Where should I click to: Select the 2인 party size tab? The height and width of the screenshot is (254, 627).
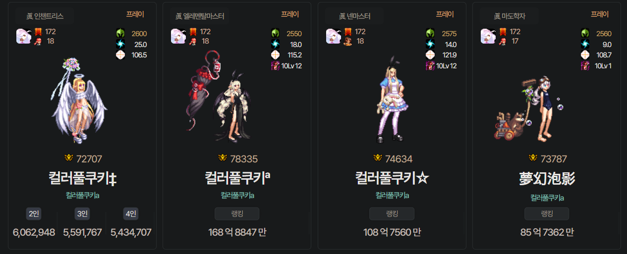tap(34, 214)
